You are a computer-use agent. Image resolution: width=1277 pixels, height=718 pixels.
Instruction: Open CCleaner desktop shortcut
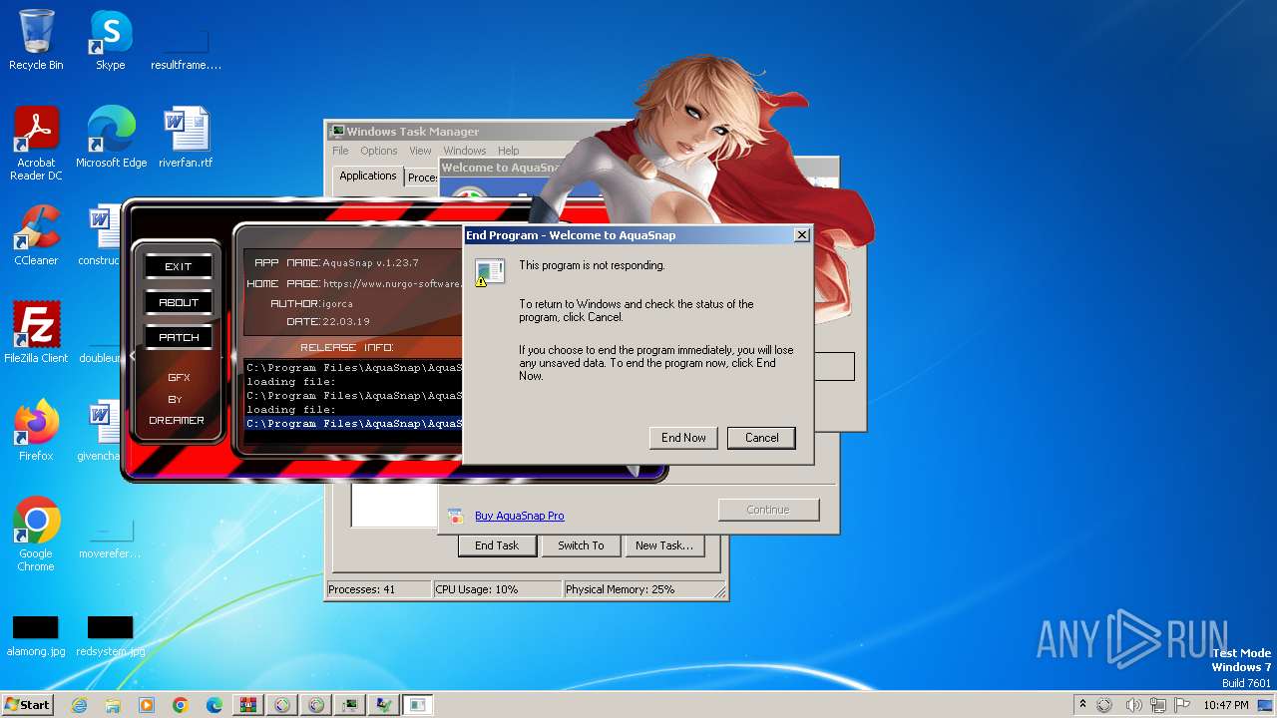tap(36, 235)
